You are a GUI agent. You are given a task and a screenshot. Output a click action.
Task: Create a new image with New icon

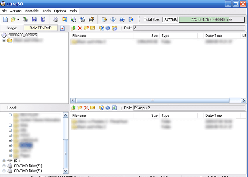[x=5, y=19]
